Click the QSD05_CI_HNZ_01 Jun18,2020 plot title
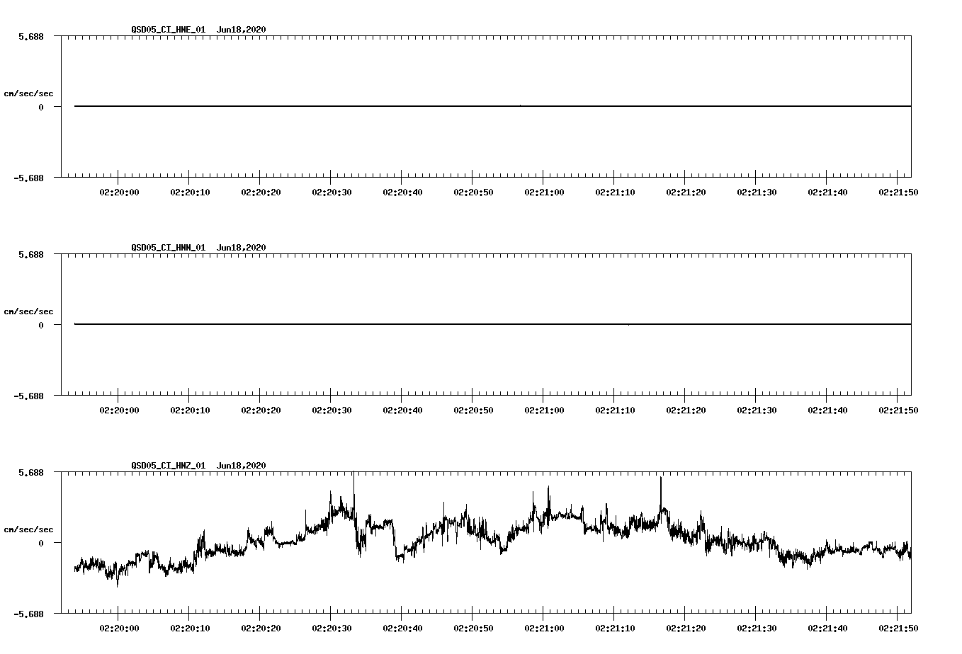This screenshot has height=654, width=962. click(x=198, y=466)
